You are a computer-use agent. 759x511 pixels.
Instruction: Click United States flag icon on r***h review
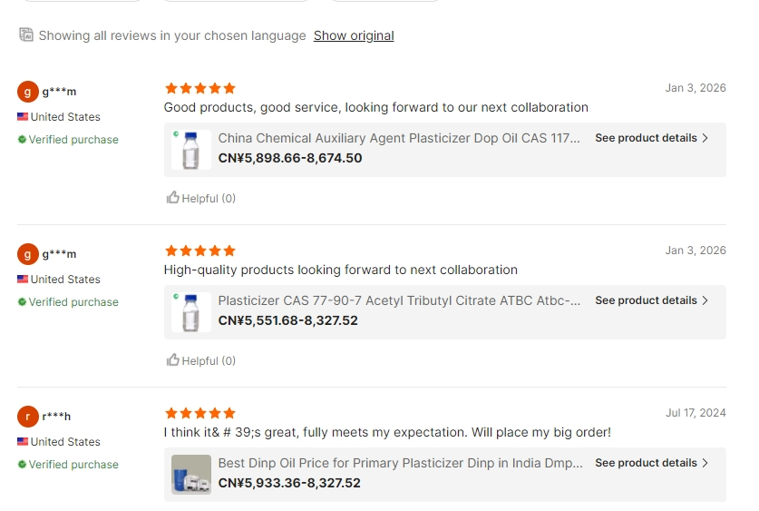[23, 442]
